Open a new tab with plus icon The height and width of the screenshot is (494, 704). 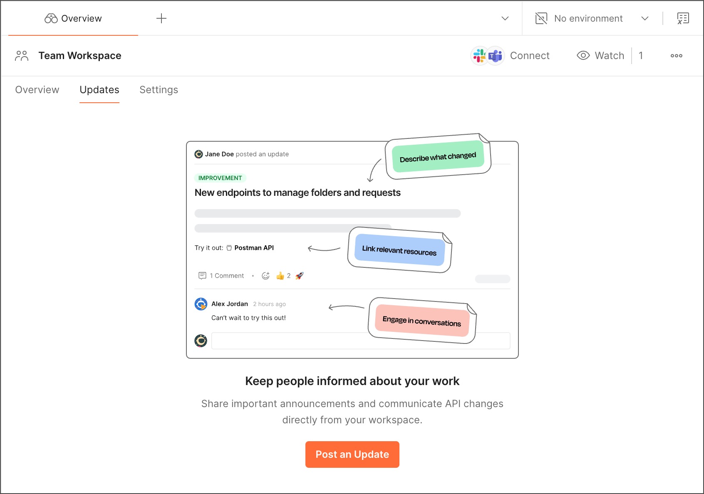click(x=161, y=18)
